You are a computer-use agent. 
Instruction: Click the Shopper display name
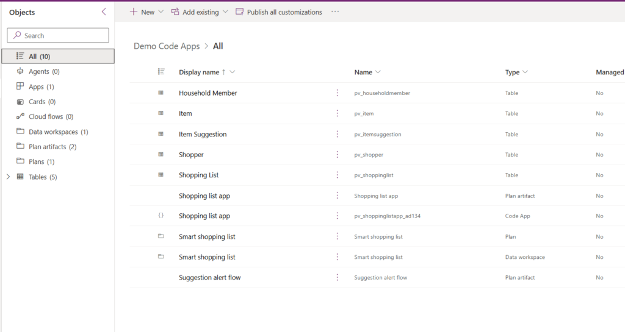coord(191,154)
